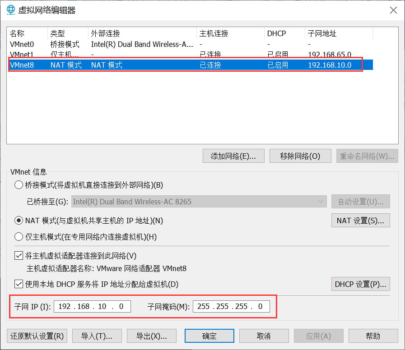Viewport: 405px width, 350px height.
Task: Click the 重命名网络(W)... button
Action: (x=367, y=156)
